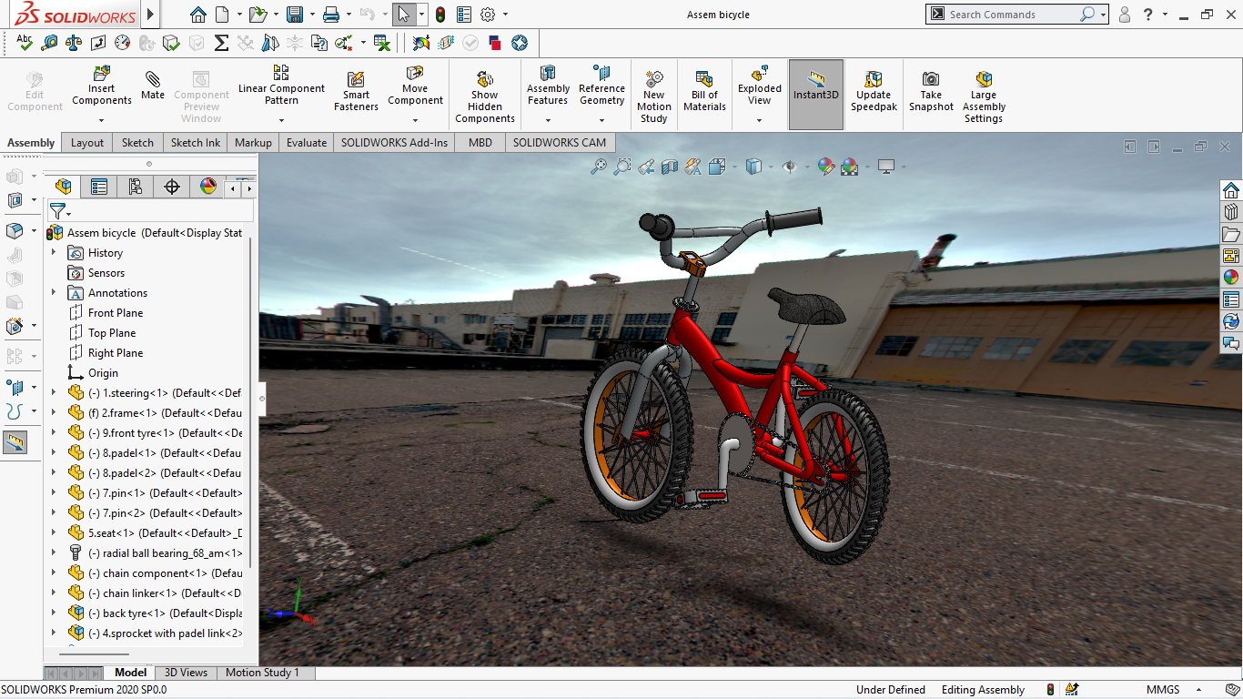Open the SOLIDWORKS Add-Ins tab
This screenshot has height=699, width=1243.
(x=395, y=142)
